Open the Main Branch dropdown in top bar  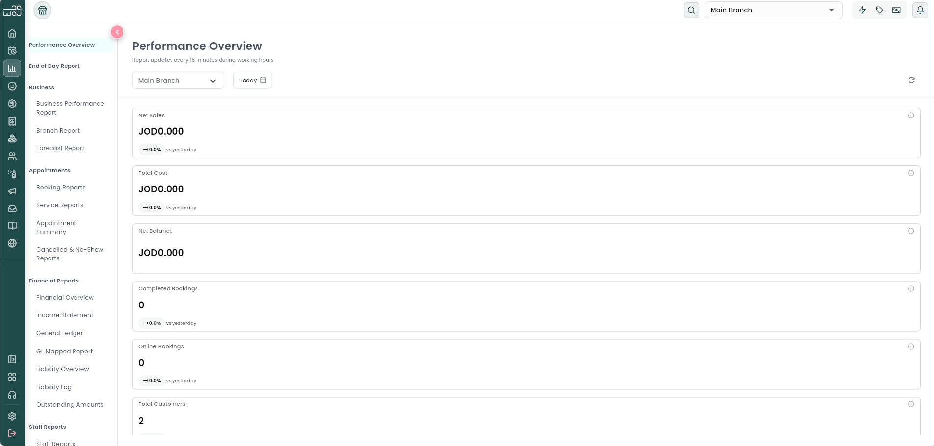[x=773, y=10]
